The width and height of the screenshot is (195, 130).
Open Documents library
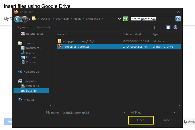pos(31,48)
